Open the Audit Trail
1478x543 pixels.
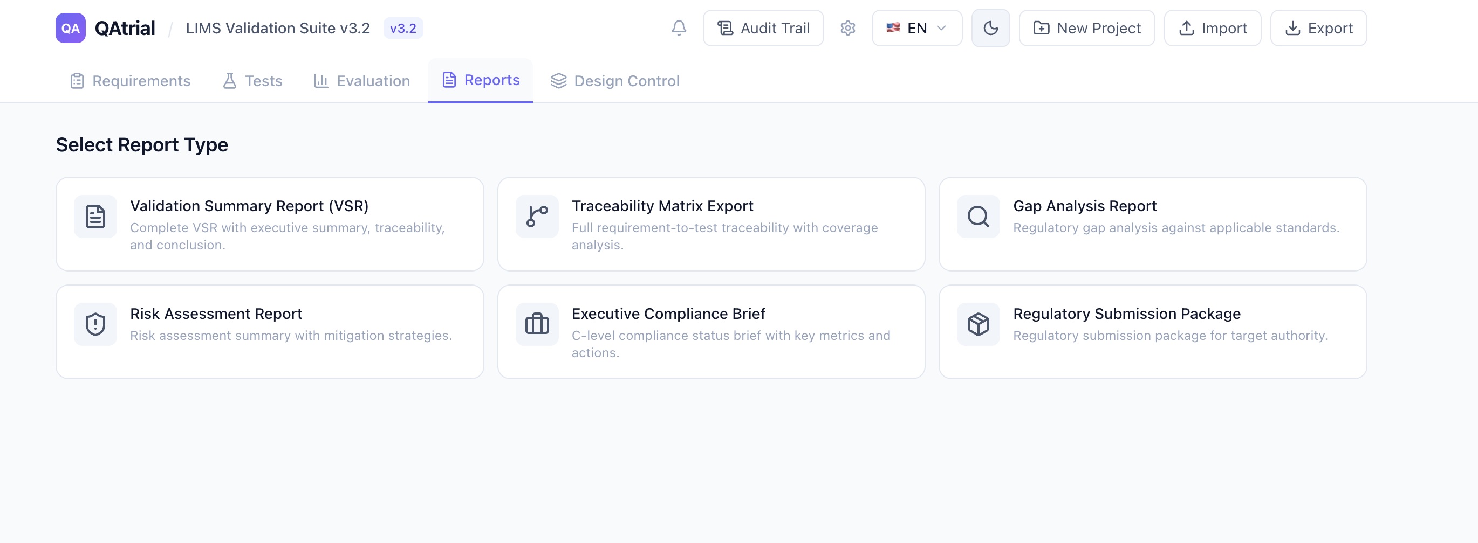[x=763, y=28]
